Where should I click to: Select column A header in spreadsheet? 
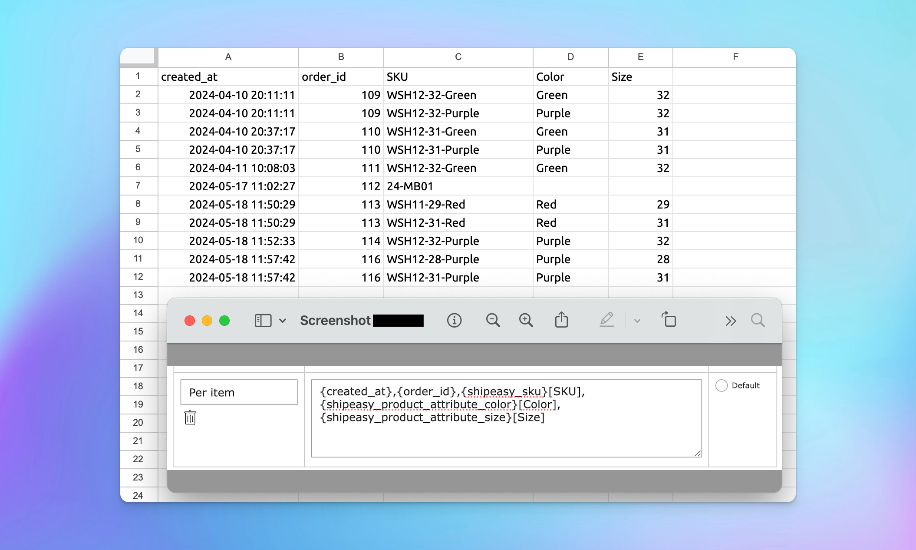pos(228,57)
